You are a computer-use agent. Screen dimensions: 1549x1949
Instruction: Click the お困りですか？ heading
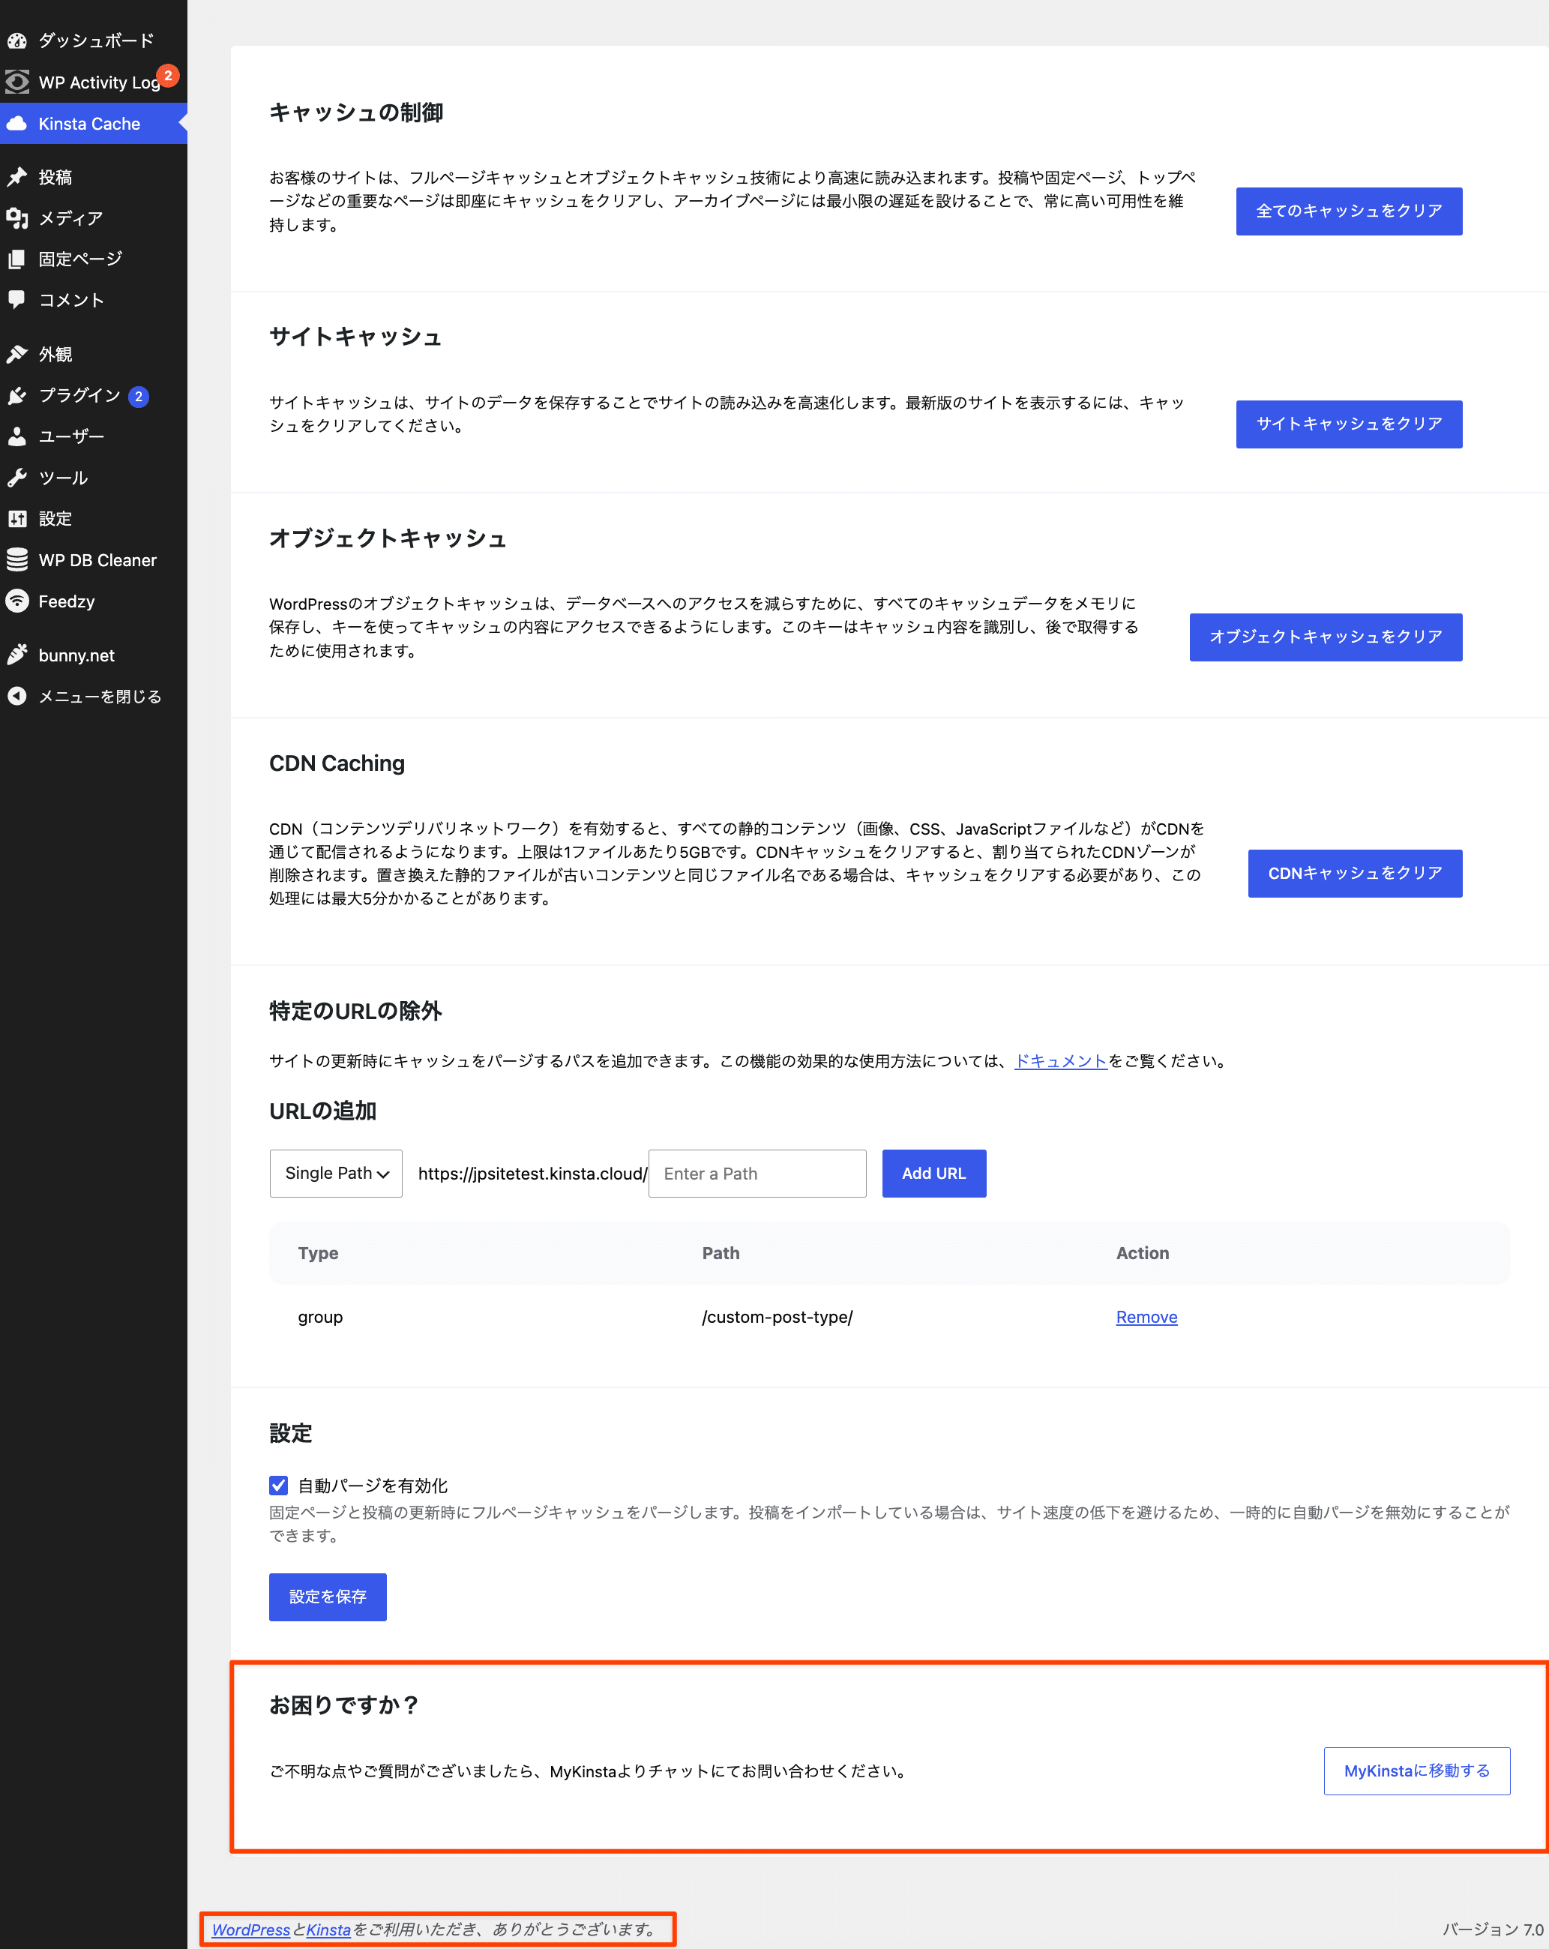coord(345,1705)
